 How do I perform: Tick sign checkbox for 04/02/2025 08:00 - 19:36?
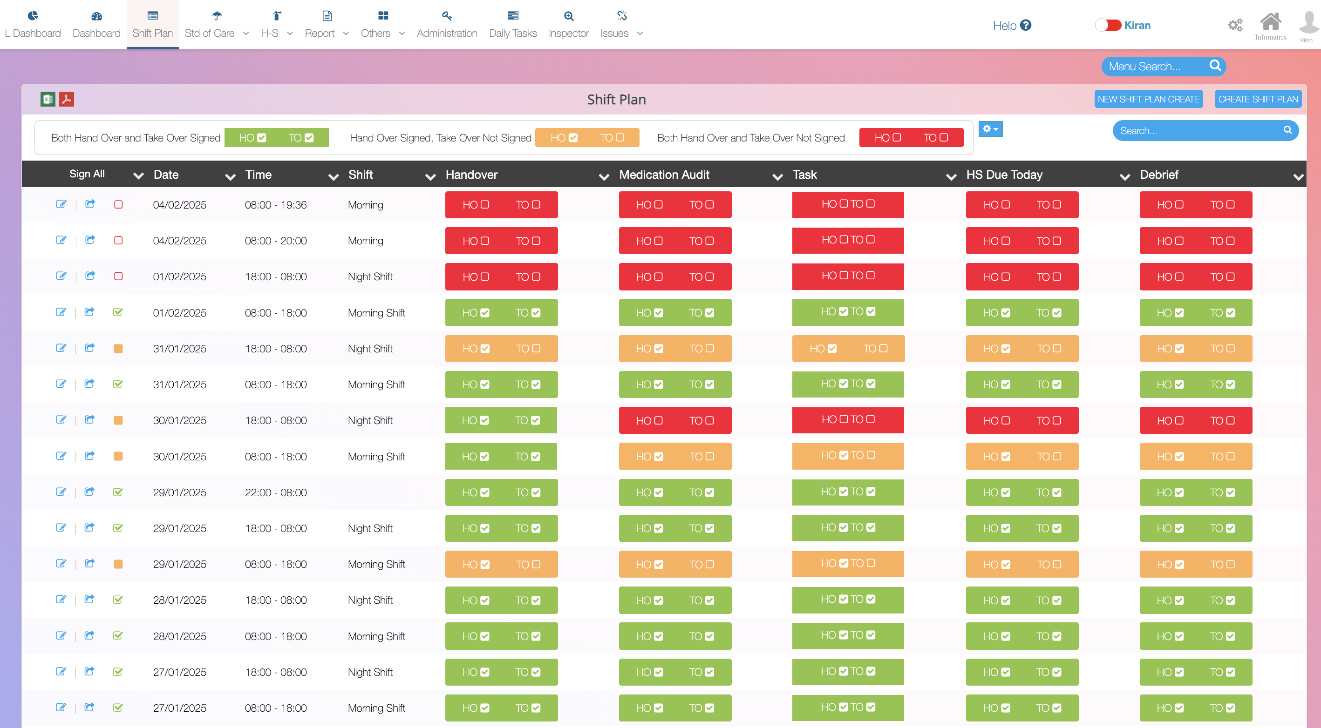tap(118, 204)
